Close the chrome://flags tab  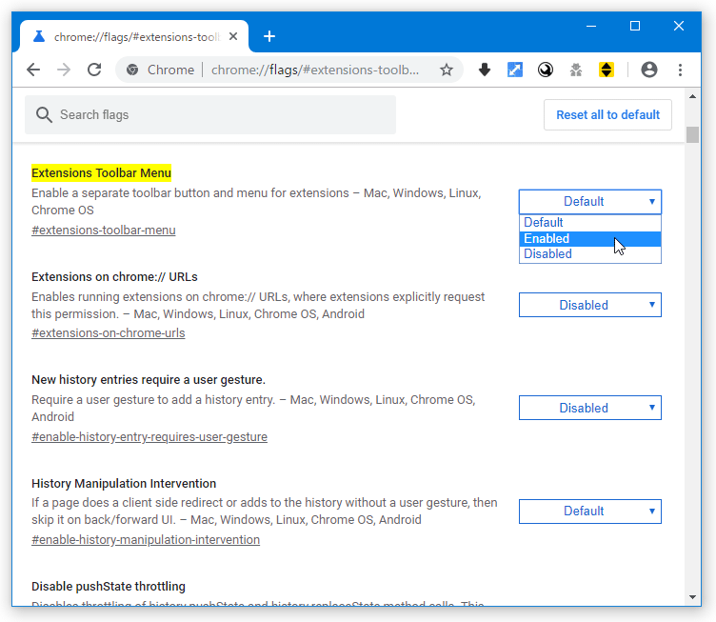[233, 36]
